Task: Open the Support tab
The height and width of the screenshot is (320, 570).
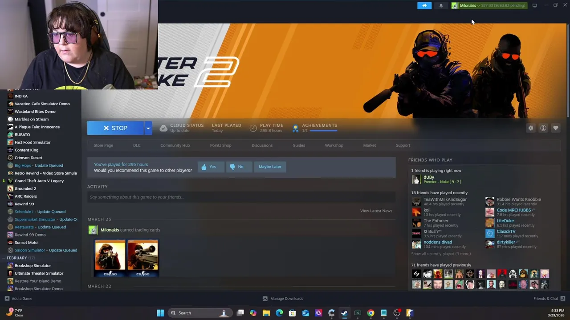Action: tap(403, 145)
